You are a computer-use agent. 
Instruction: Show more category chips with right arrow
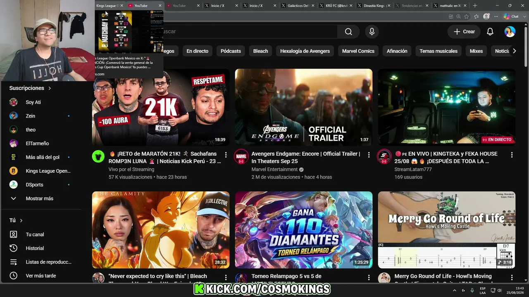pyautogui.click(x=514, y=51)
